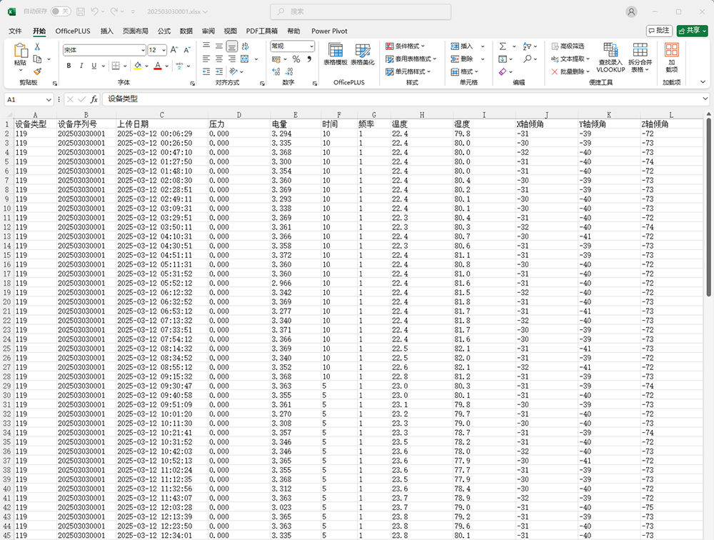Open the Quick Access Toolbar customize dropdown
This screenshot has width=714, height=540.
point(133,11)
